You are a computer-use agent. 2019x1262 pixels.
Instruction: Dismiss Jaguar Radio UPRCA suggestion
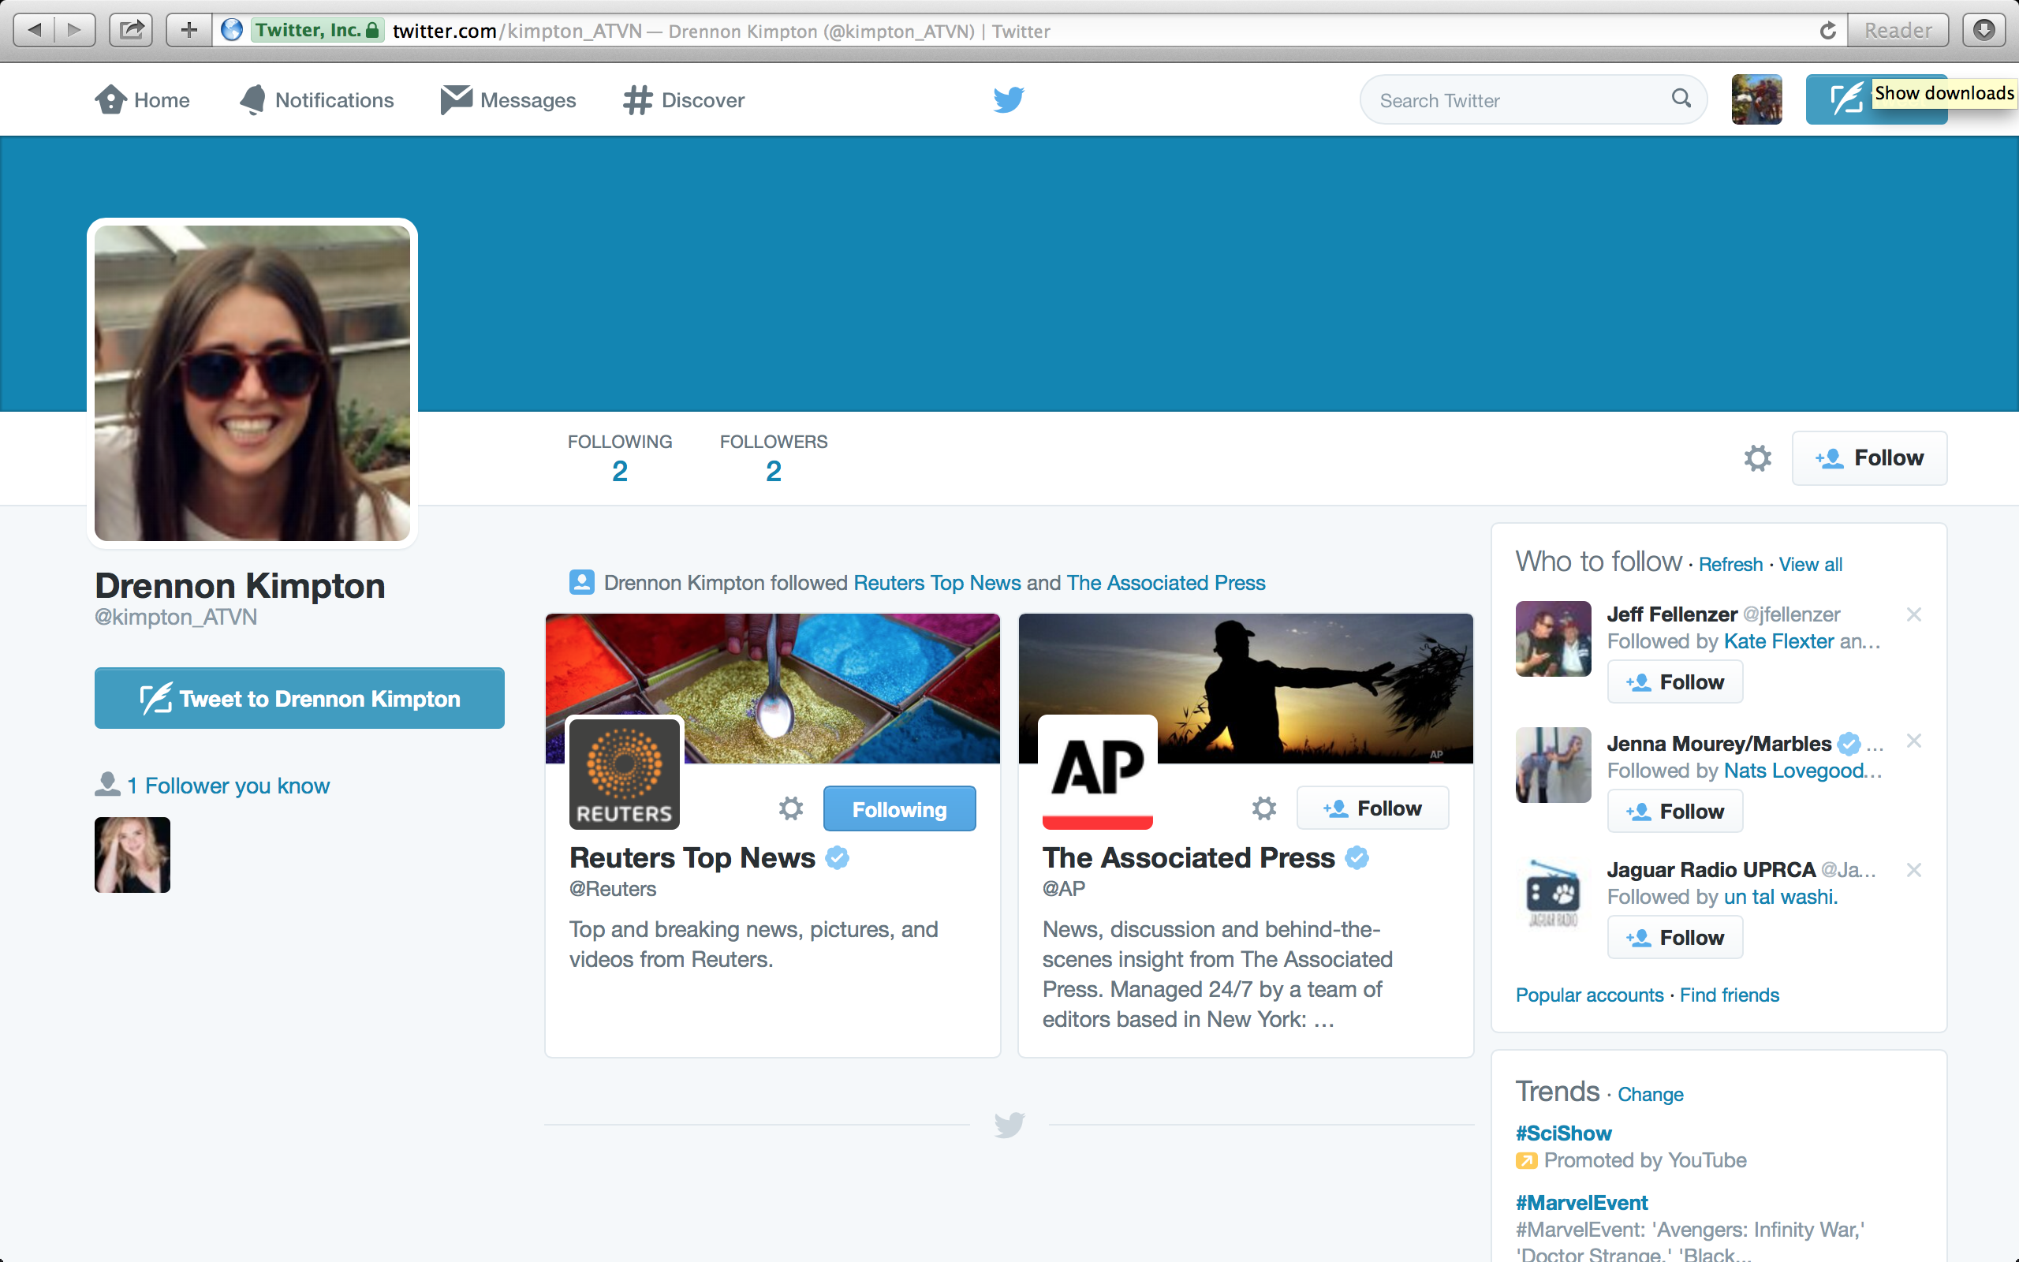[1914, 871]
